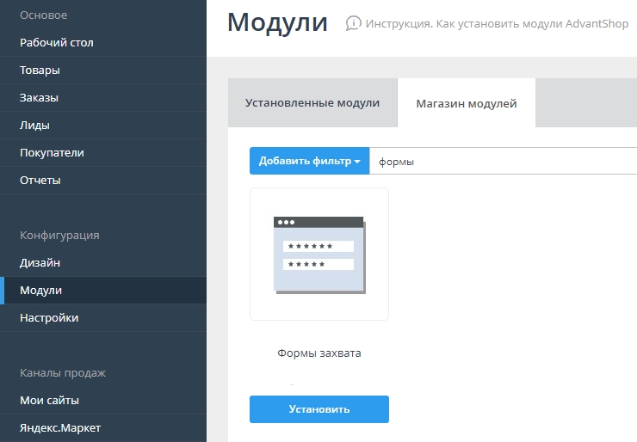Open Рабочий стол in the sidebar
637x442 pixels.
[57, 42]
